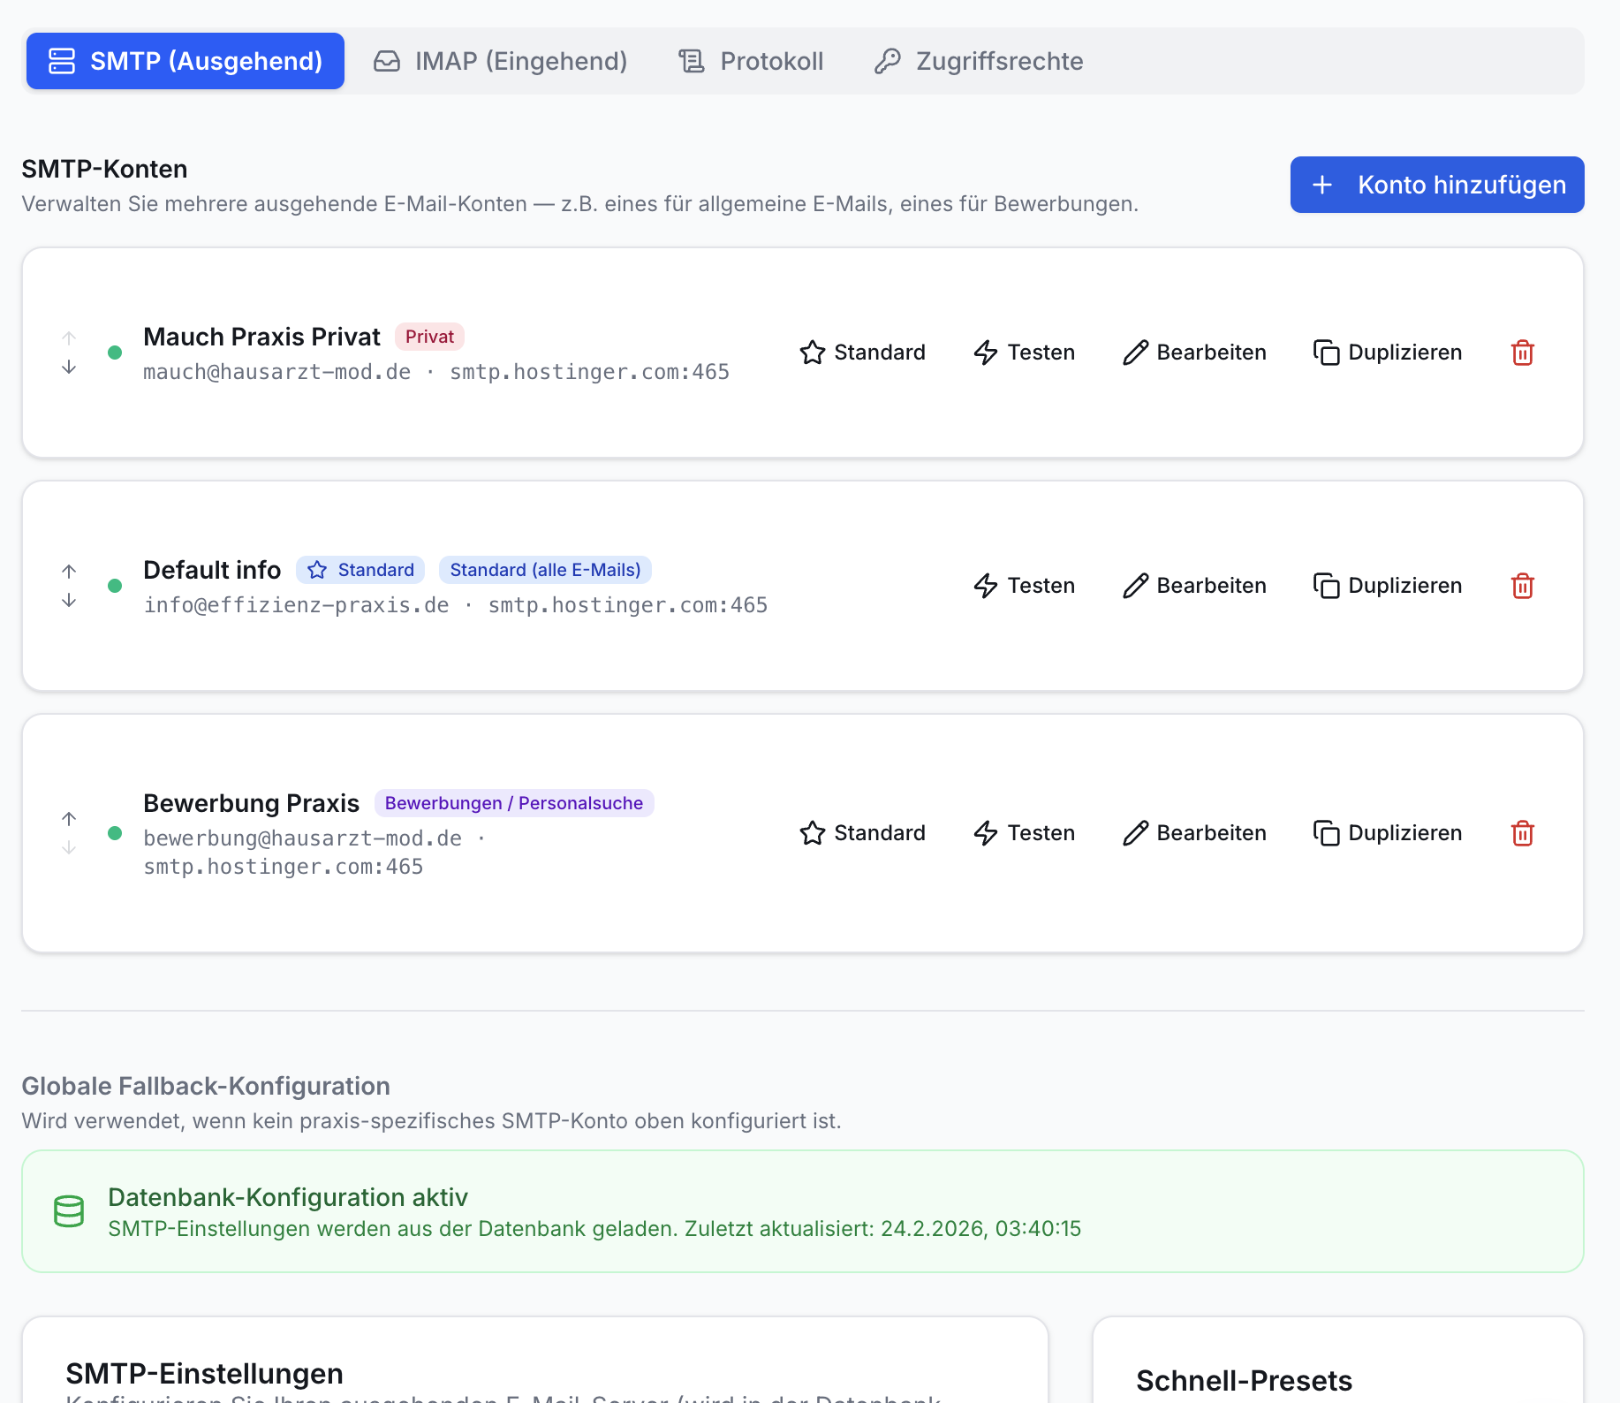The width and height of the screenshot is (1620, 1403).
Task: Delete the Mauch Praxis Privat account
Action: coord(1523,353)
